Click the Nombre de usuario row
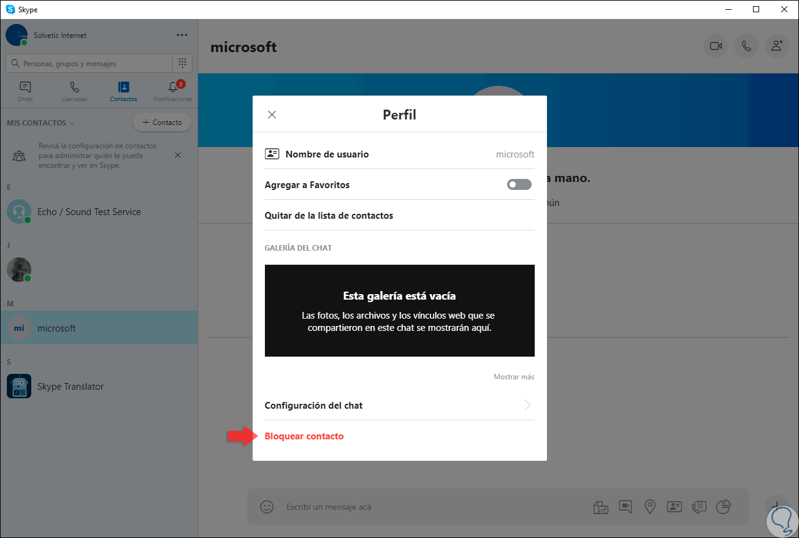 [400, 154]
